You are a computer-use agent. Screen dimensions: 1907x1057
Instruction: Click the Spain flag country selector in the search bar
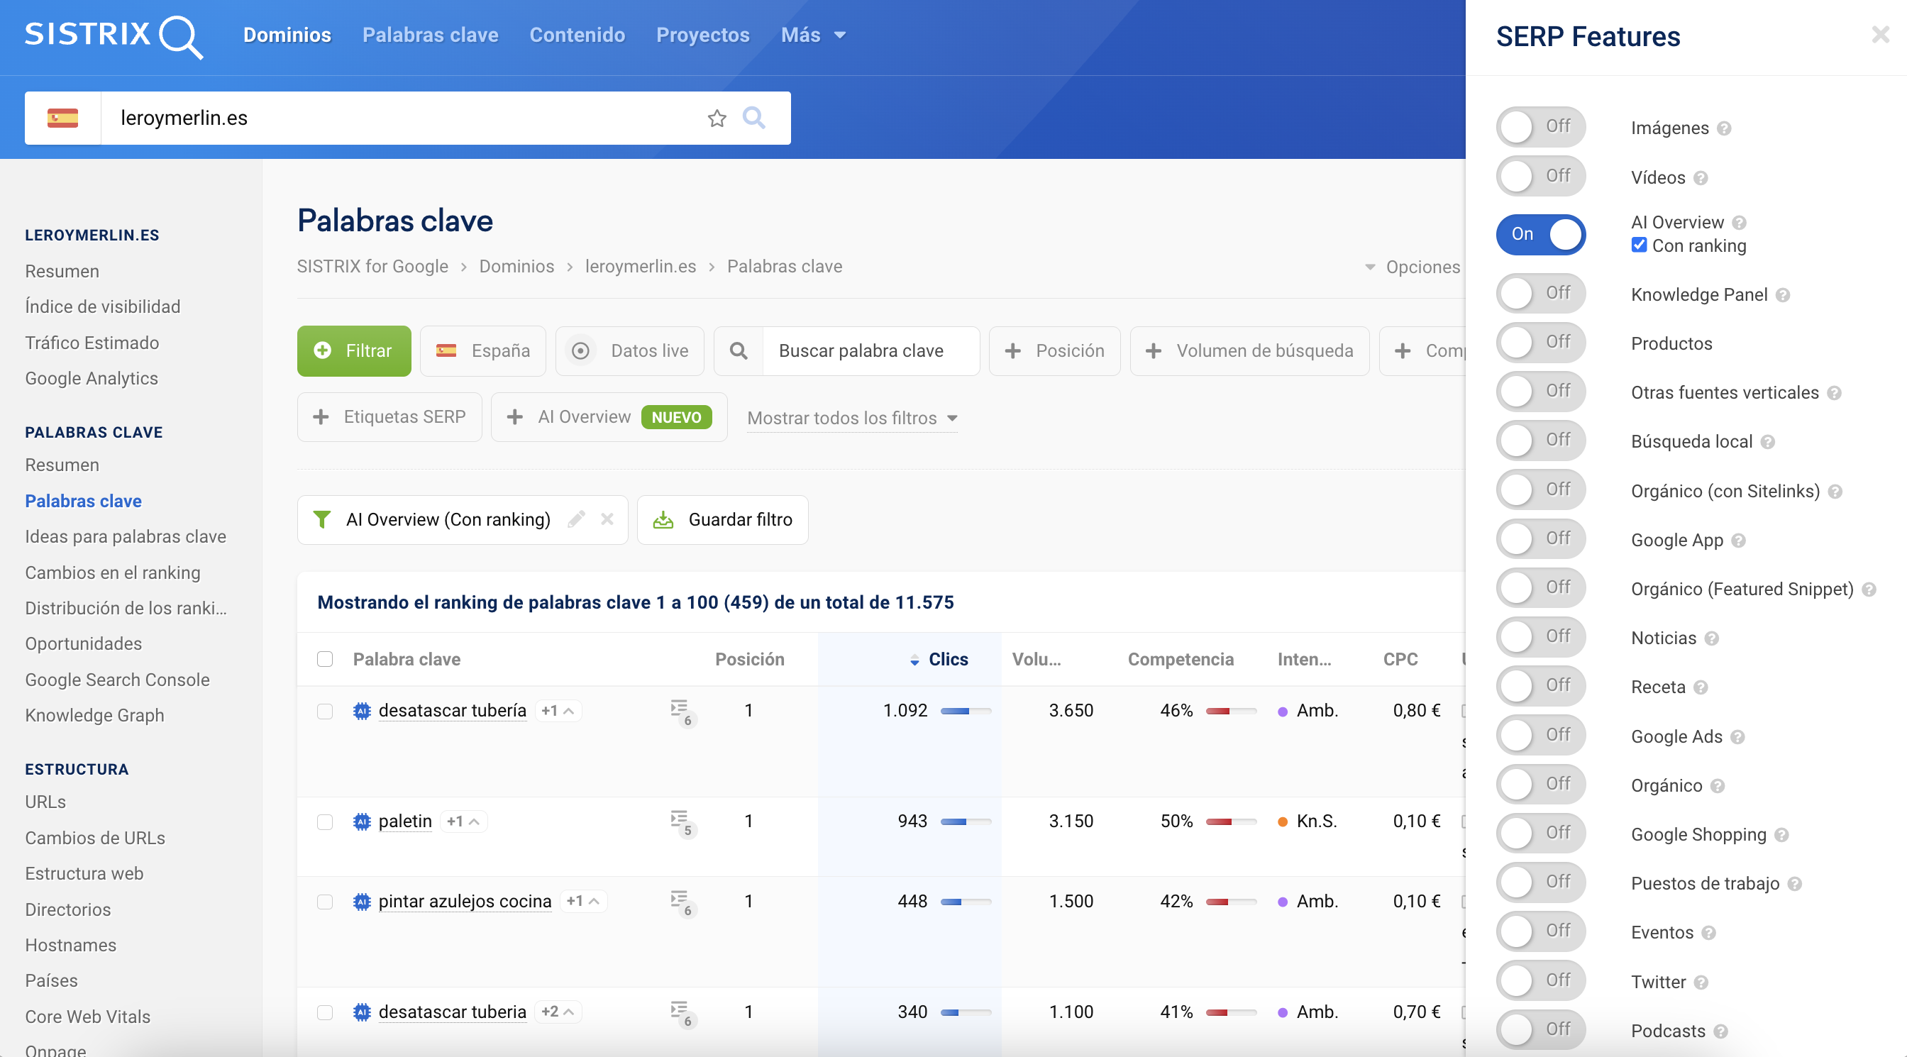63,118
